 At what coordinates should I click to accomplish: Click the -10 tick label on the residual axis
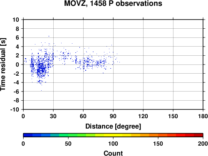click(x=15, y=109)
